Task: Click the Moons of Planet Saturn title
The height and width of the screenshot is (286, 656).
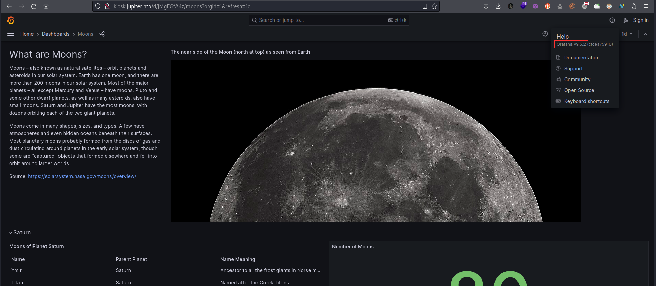Action: (37, 246)
